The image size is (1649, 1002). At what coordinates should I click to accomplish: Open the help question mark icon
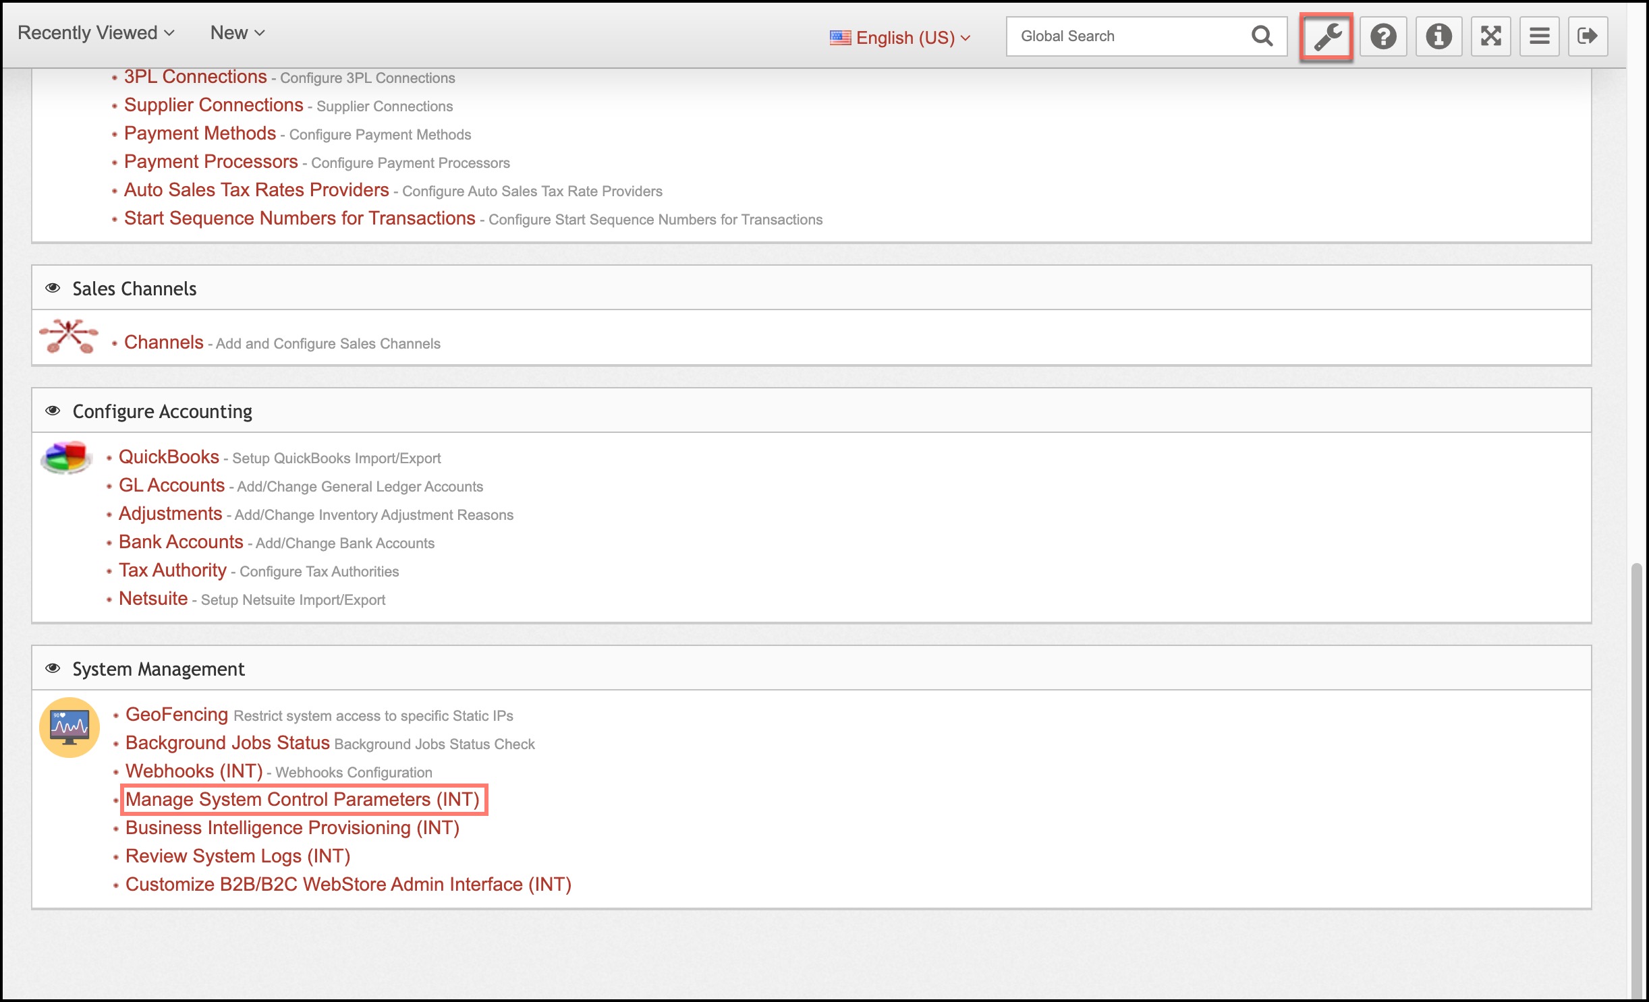1382,36
